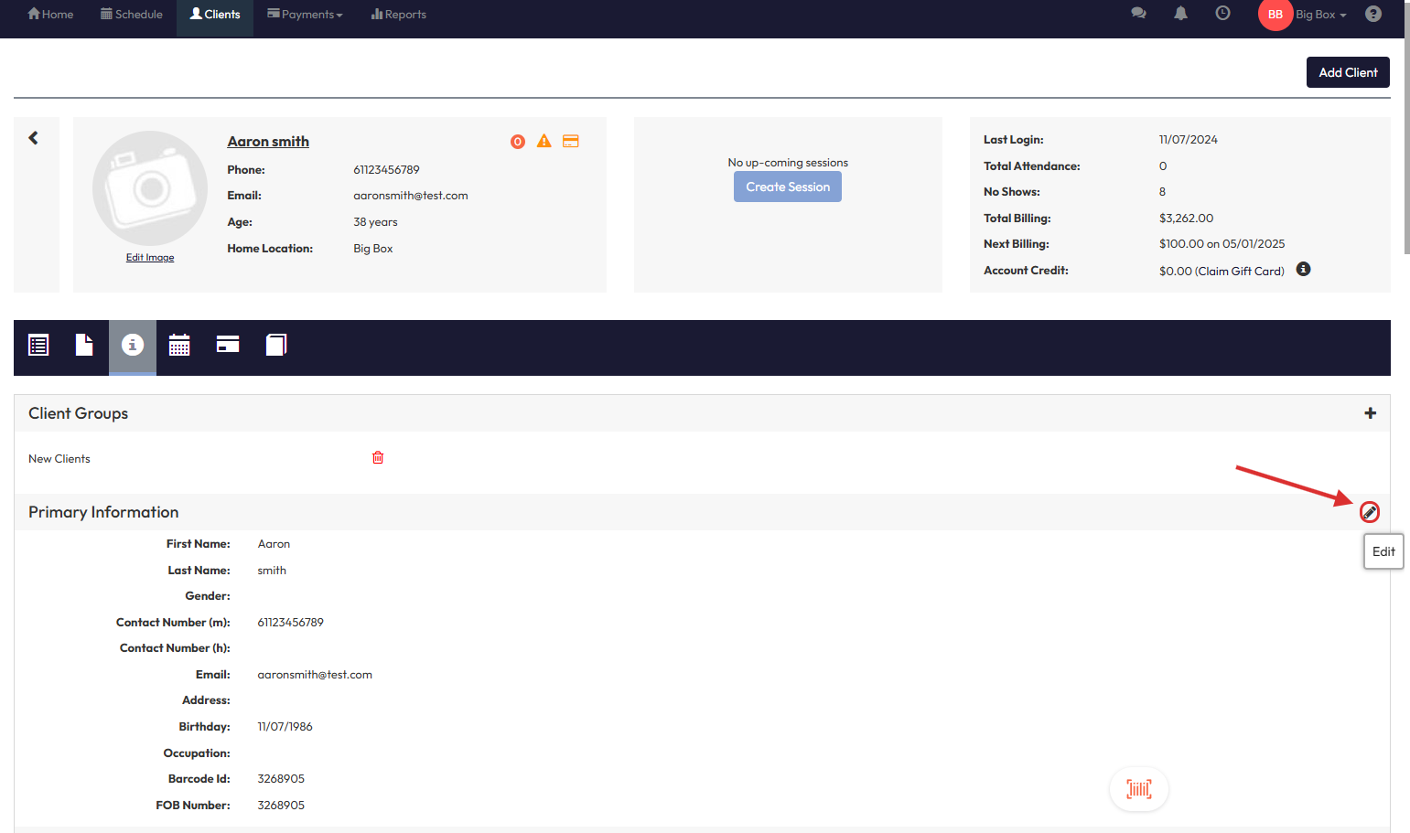Open the Schedule menu item

point(132,15)
